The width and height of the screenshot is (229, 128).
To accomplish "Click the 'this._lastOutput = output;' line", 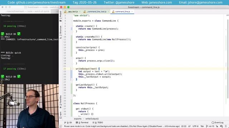I will tap(94, 77).
